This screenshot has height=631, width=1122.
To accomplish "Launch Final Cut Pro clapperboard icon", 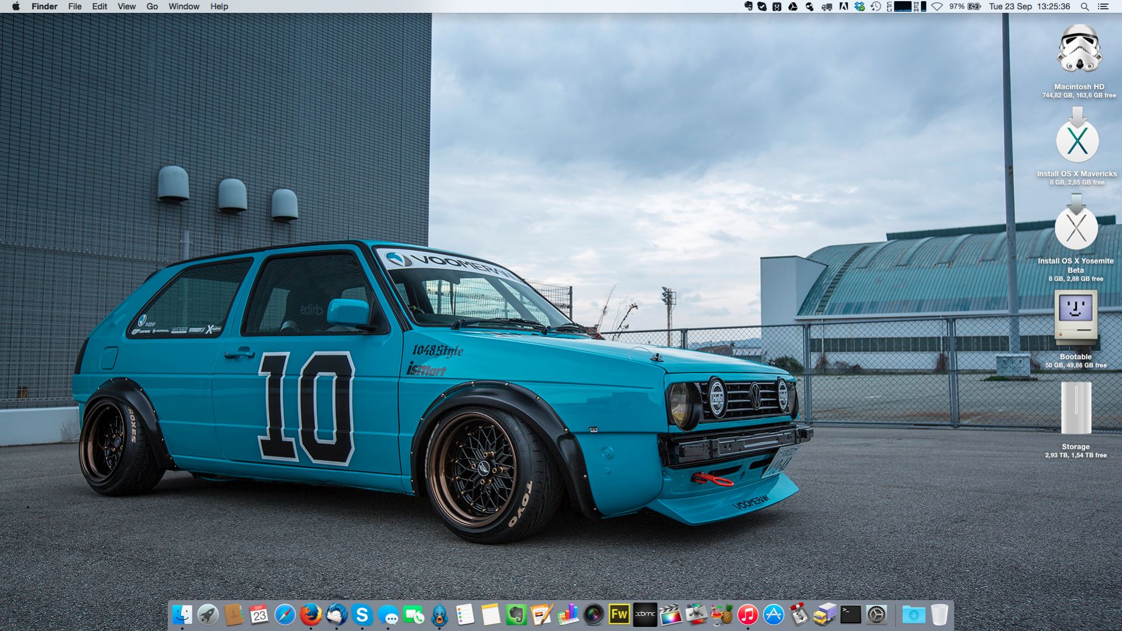I will tap(671, 615).
